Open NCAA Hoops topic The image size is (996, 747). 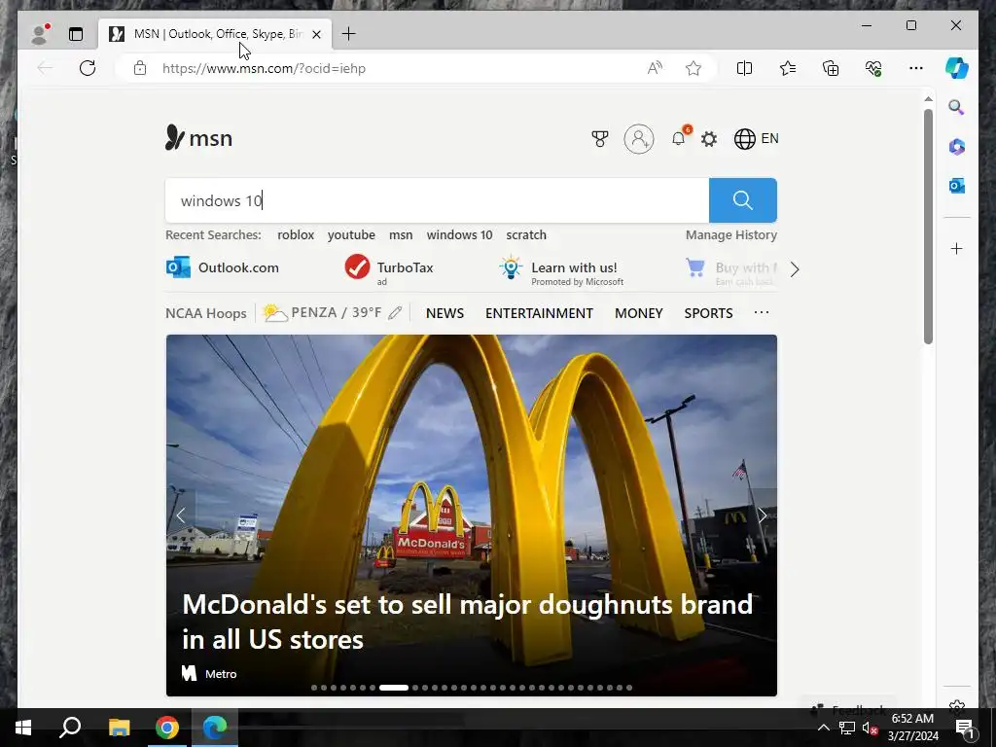[x=206, y=313]
